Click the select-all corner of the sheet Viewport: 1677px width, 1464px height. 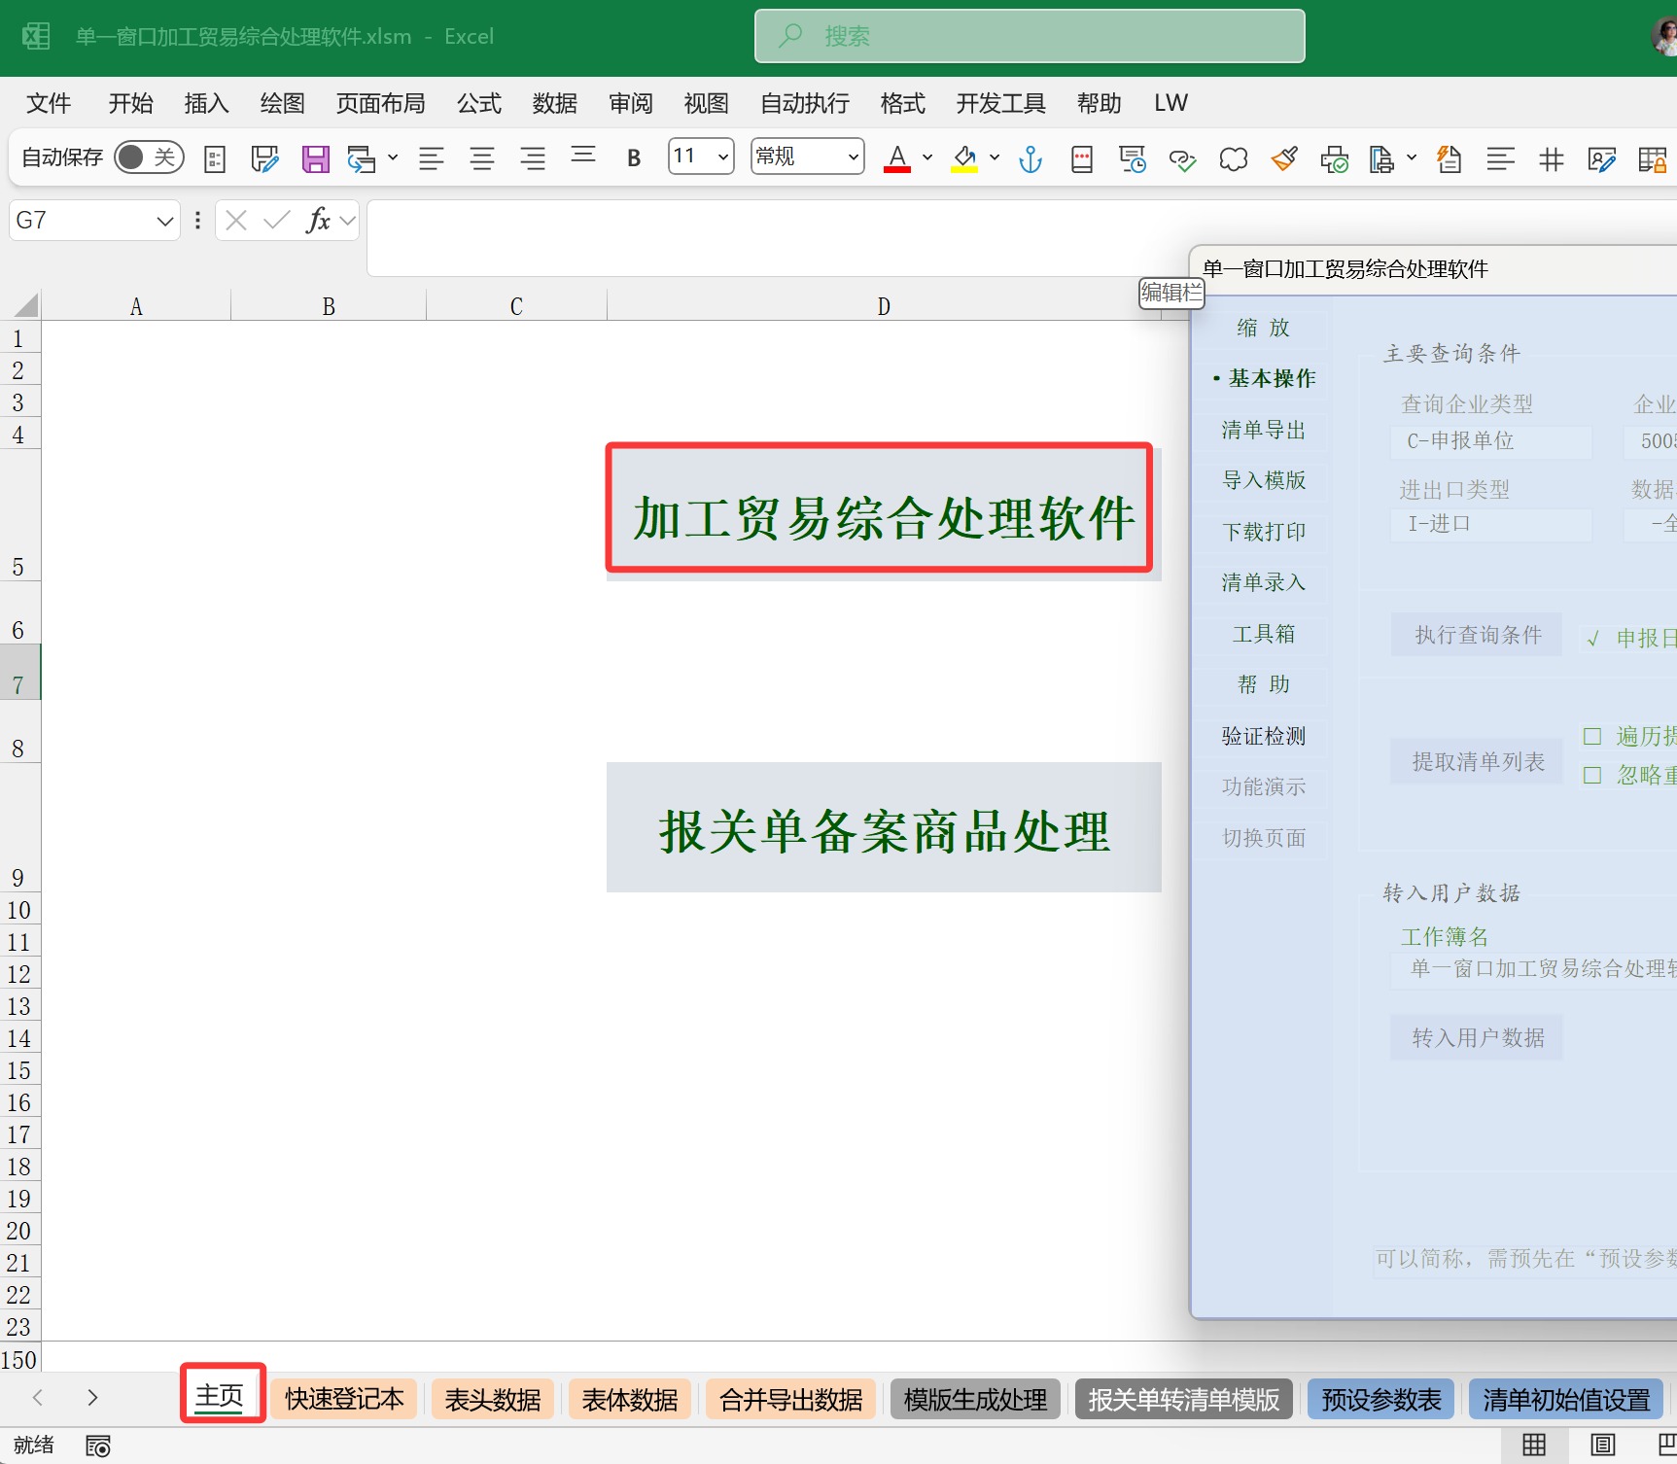click(26, 305)
